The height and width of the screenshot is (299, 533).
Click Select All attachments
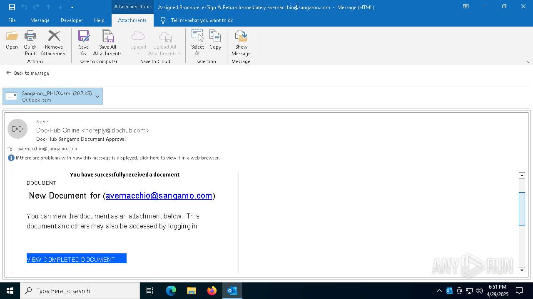tap(198, 43)
